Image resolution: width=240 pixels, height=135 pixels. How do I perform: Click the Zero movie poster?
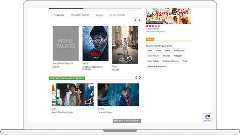[x=125, y=45]
